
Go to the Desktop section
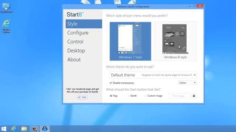pyautogui.click(x=76, y=51)
